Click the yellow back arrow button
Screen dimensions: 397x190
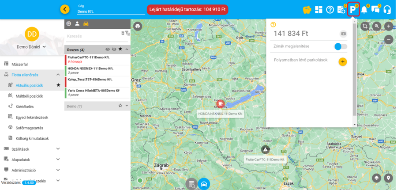(65, 9)
